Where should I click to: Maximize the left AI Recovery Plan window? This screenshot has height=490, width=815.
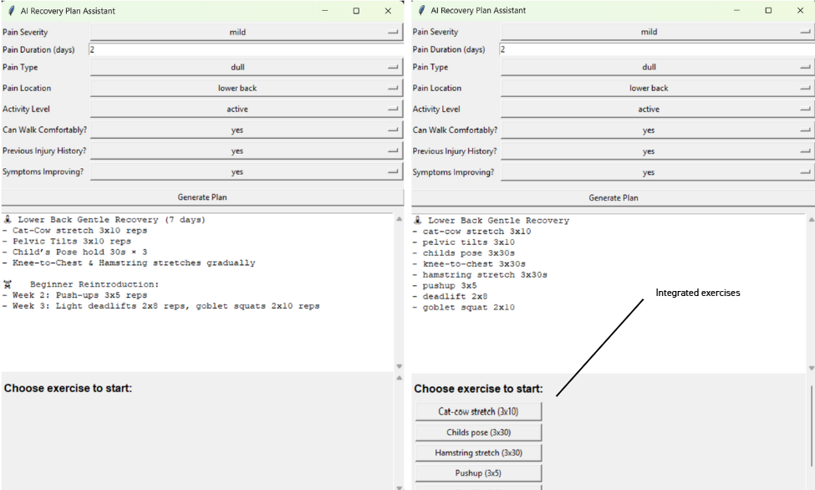pyautogui.click(x=356, y=10)
